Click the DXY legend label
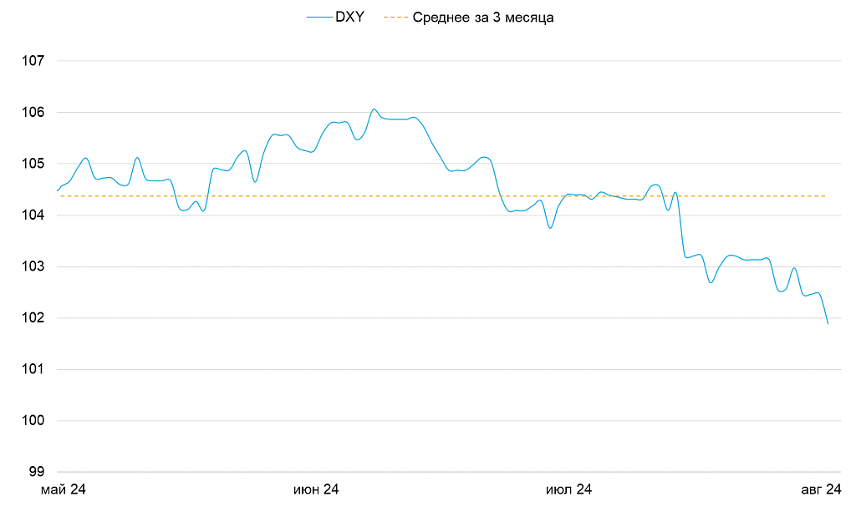The height and width of the screenshot is (517, 856). point(349,17)
